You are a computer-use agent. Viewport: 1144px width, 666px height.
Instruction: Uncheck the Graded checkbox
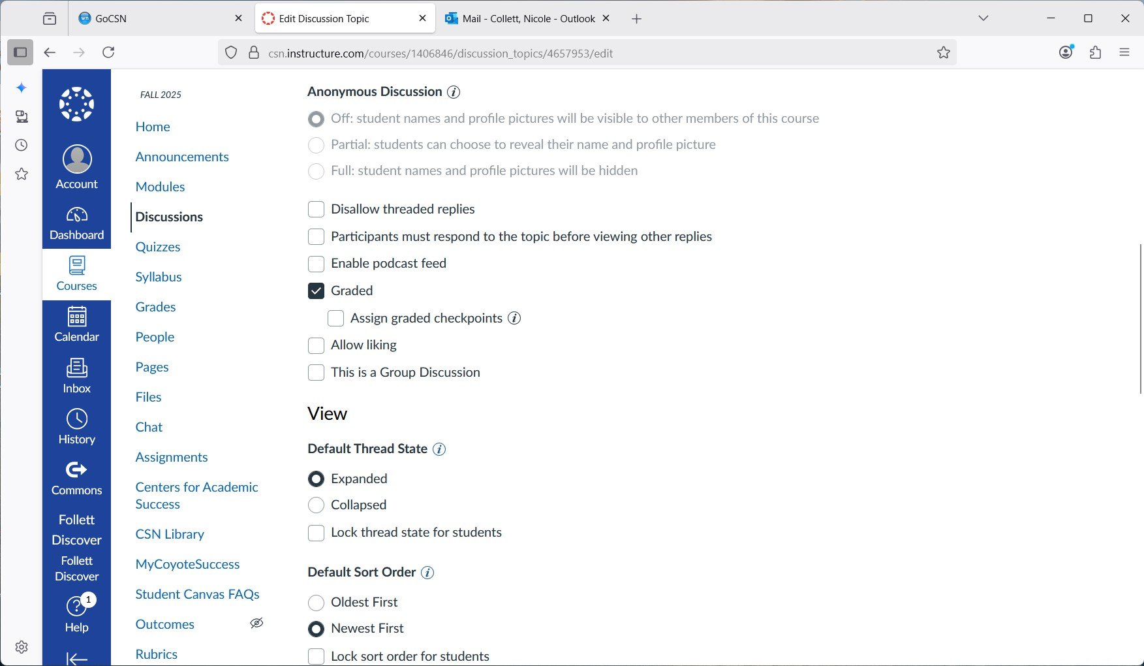point(316,291)
